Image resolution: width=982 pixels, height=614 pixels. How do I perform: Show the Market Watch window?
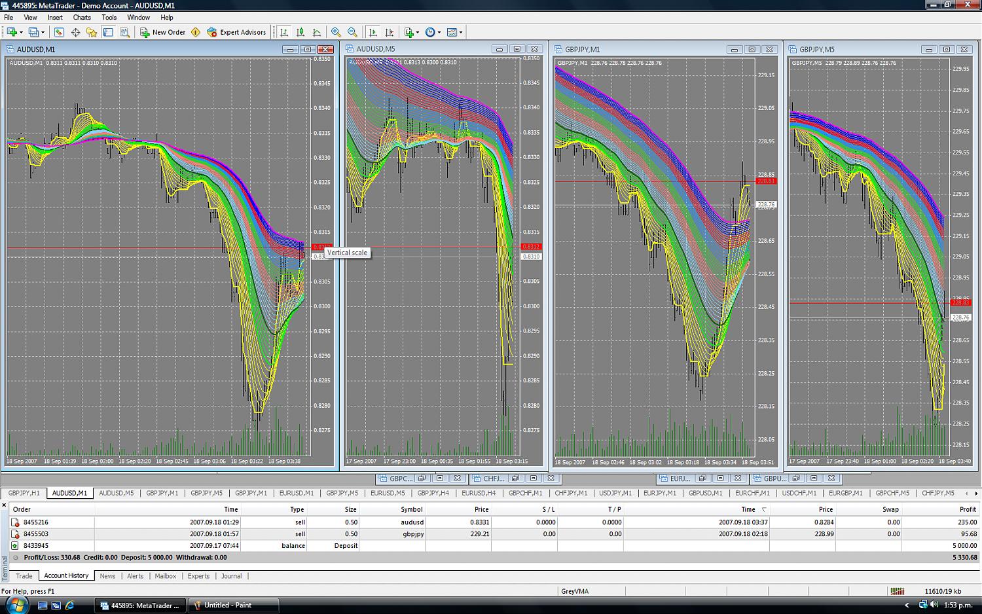pyautogui.click(x=59, y=32)
